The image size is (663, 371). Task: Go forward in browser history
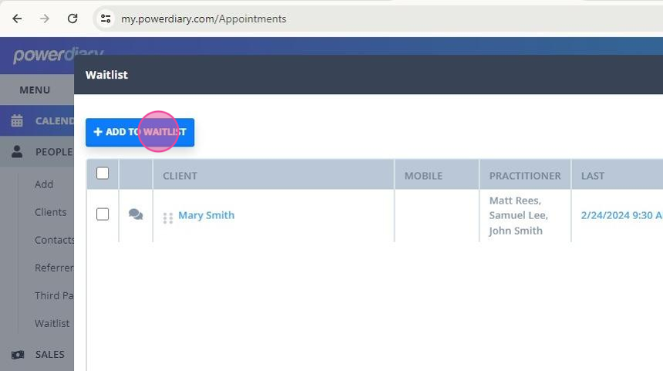(x=45, y=19)
